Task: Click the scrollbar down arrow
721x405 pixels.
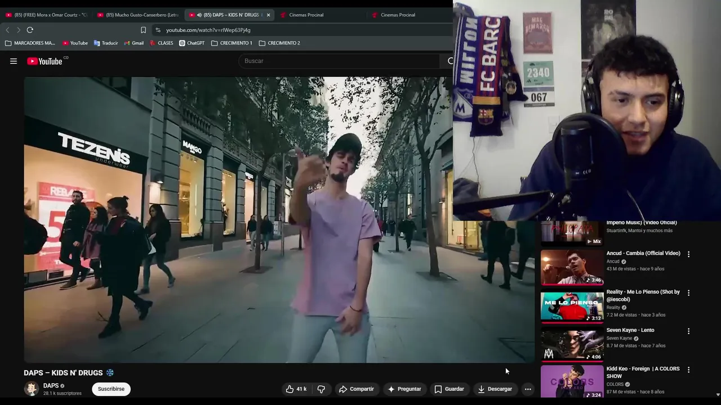Action: coord(718,395)
